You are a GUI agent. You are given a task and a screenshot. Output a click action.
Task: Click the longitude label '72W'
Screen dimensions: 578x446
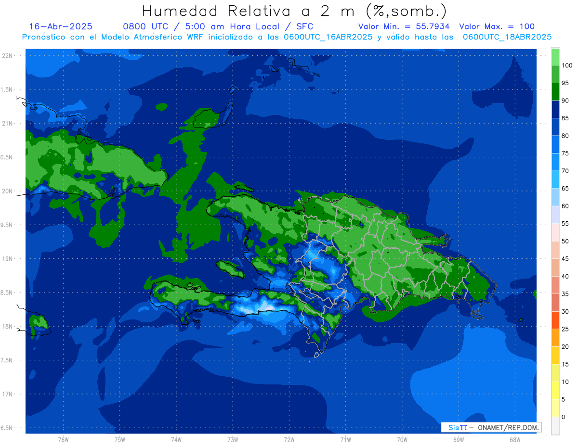click(289, 440)
